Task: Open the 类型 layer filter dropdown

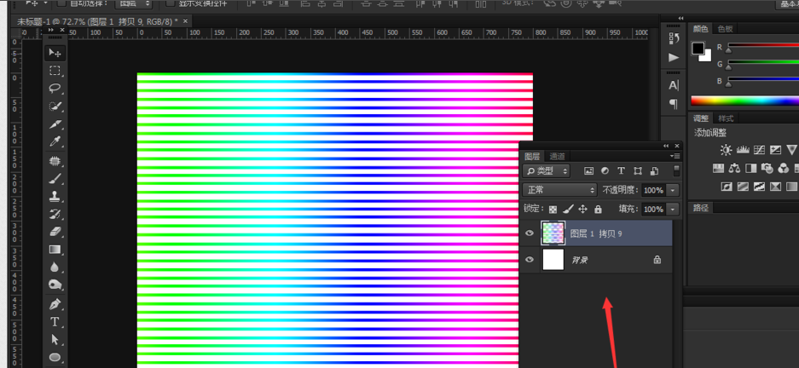Action: tap(547, 171)
